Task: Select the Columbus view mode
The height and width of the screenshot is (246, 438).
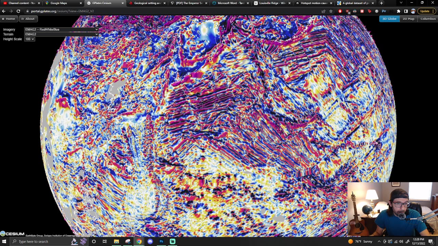Action: pos(428,19)
